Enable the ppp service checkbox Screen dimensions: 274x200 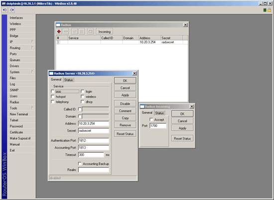coord(53,91)
